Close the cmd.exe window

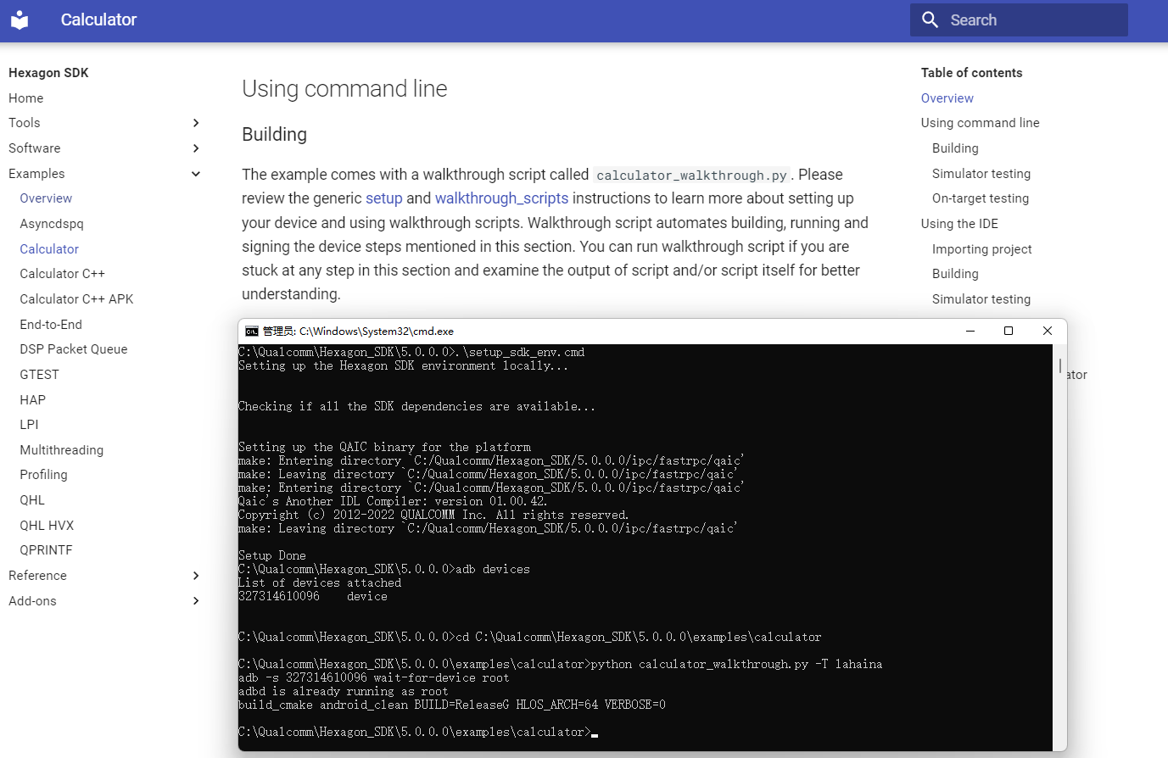tap(1048, 332)
